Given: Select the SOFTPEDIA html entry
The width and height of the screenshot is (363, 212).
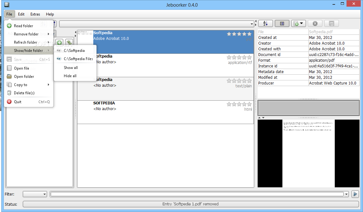Looking at the screenshot, I should coord(166,112).
